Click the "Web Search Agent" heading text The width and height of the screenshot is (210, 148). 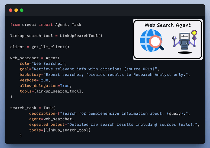(168, 25)
